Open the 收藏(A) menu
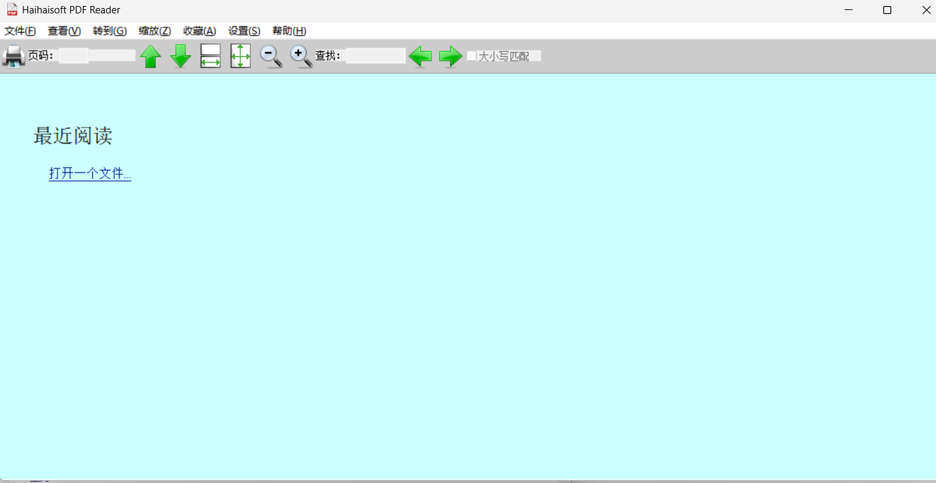This screenshot has height=483, width=936. click(200, 31)
